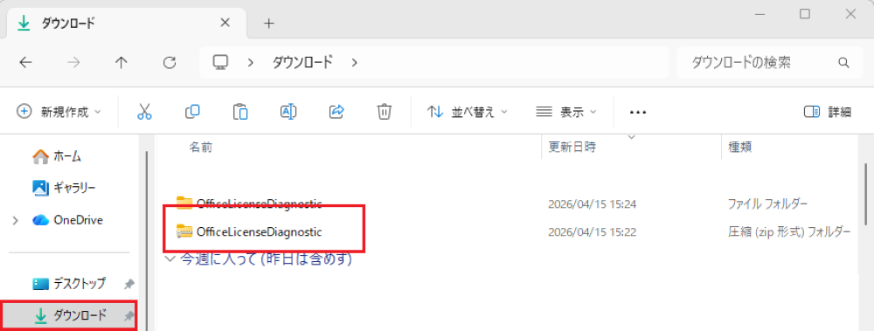Viewport: 874px width, 331px height.
Task: Click pin icon next to デスクトップ
Action: (128, 284)
